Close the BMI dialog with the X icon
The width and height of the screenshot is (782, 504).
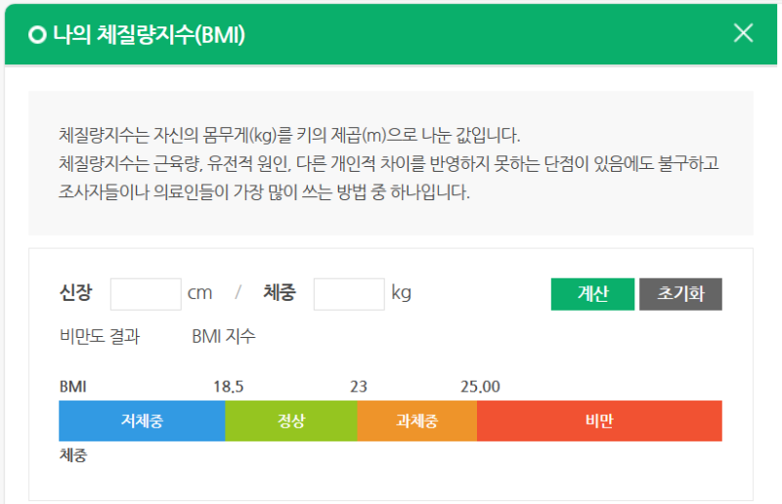[x=743, y=33]
